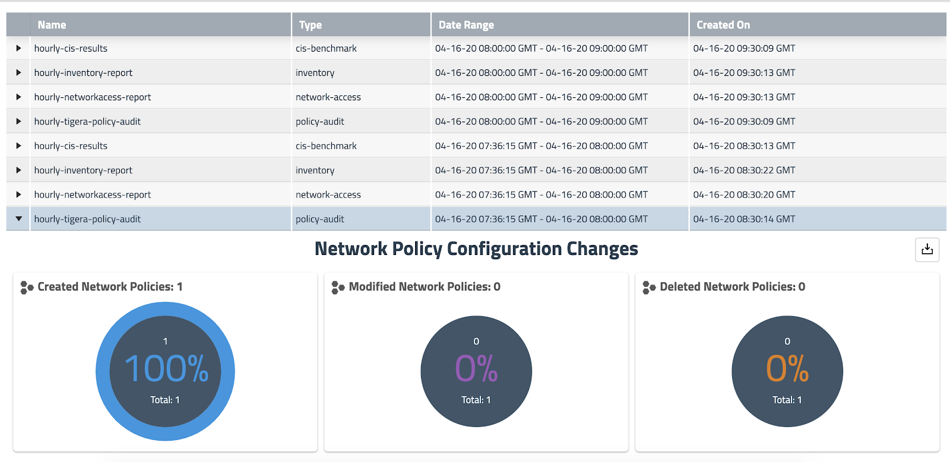Select hourly-inventory-report name with 07:36:15 start range
The image size is (950, 462).
[x=83, y=170]
